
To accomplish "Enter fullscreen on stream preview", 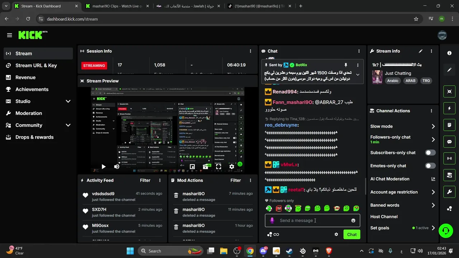I will (x=218, y=167).
